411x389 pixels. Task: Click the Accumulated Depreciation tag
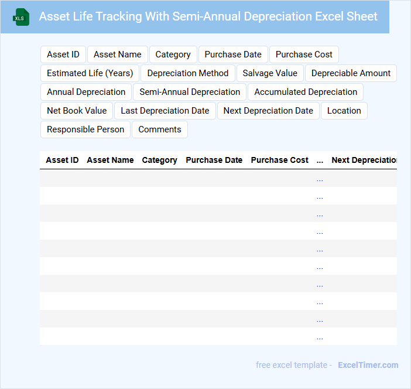tap(306, 92)
